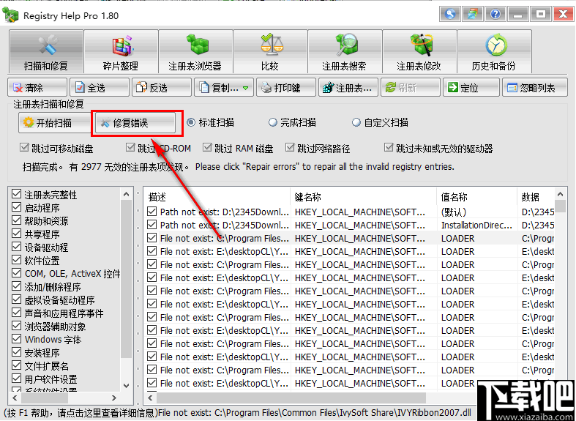Image resolution: width=576 pixels, height=421 pixels.
Task: Open the 扫描和修复 scan and repair tab
Action: pyautogui.click(x=46, y=51)
